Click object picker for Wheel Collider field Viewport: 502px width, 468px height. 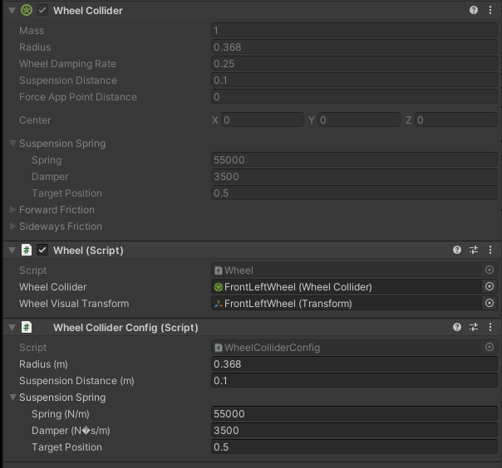point(490,286)
